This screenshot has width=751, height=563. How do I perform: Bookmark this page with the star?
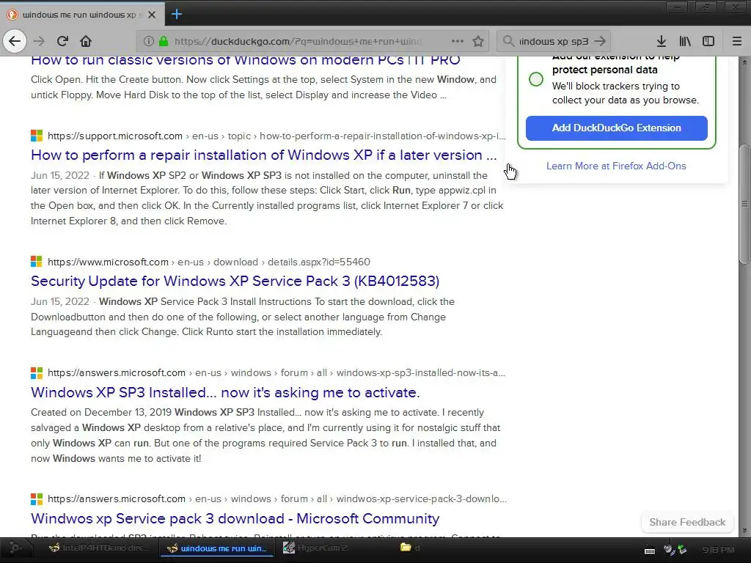click(x=478, y=41)
